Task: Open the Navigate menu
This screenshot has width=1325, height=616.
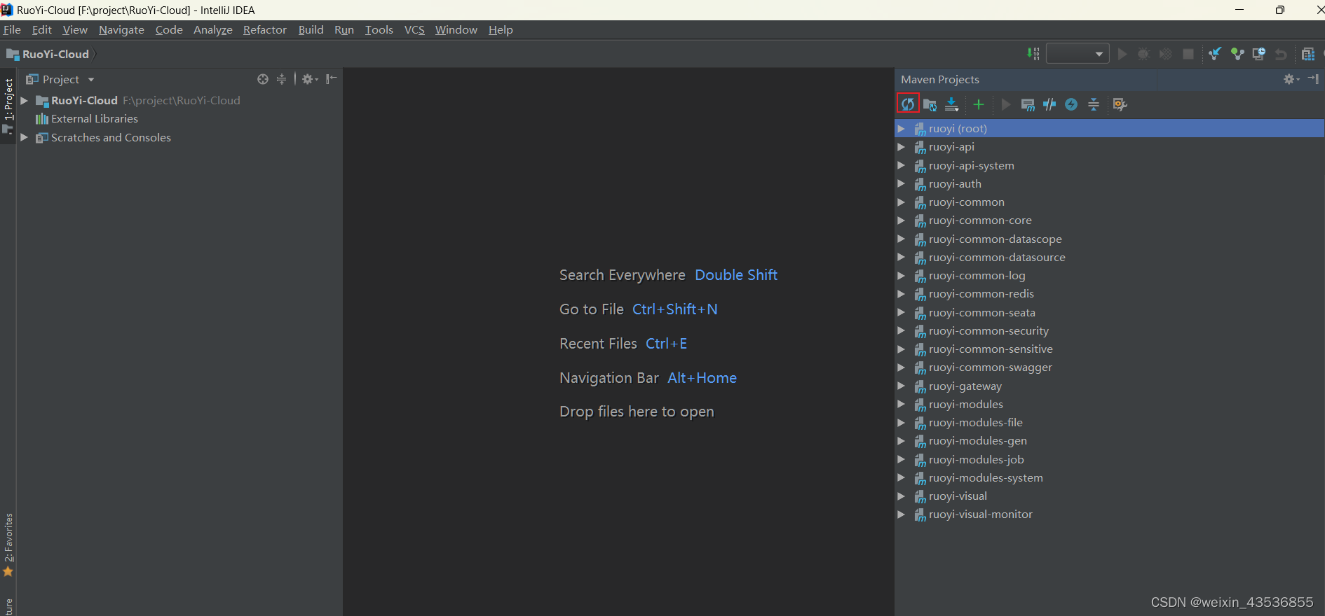Action: pyautogui.click(x=121, y=29)
